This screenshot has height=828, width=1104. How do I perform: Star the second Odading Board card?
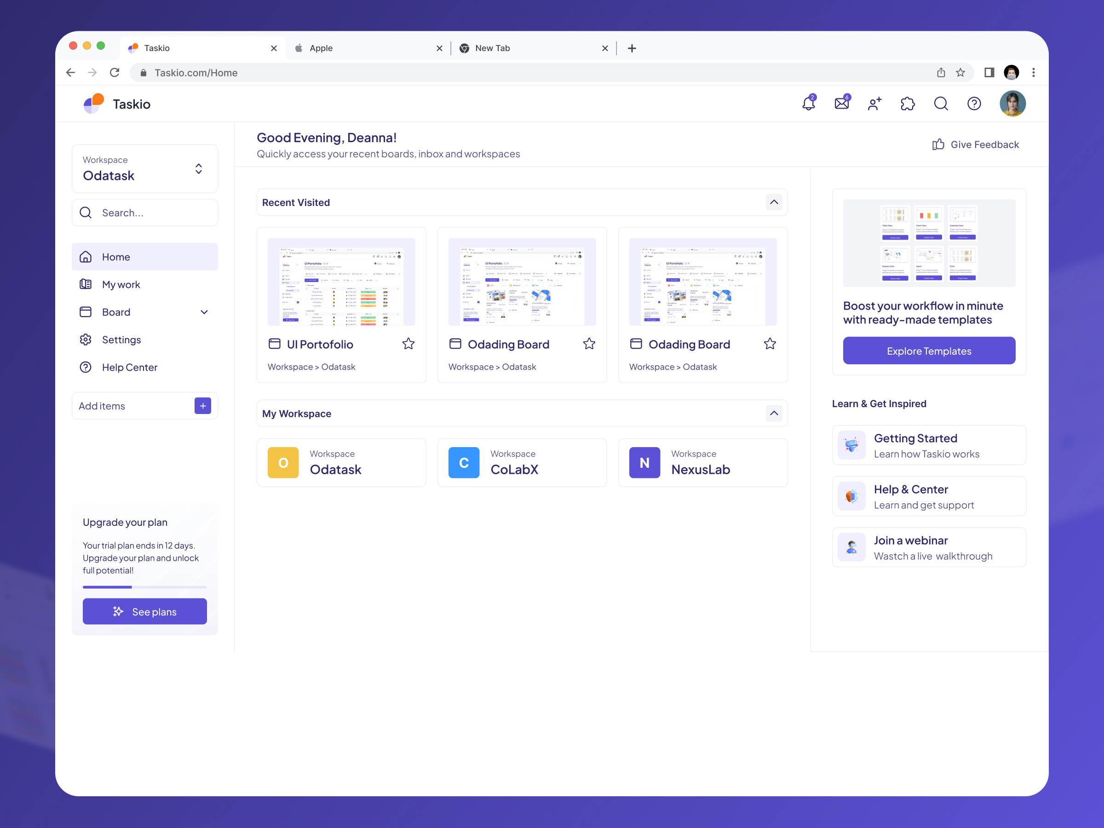[770, 343]
